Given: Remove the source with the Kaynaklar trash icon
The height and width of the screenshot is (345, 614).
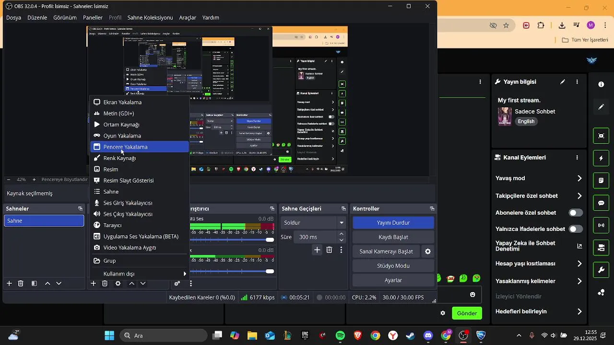Looking at the screenshot, I should pyautogui.click(x=105, y=284).
